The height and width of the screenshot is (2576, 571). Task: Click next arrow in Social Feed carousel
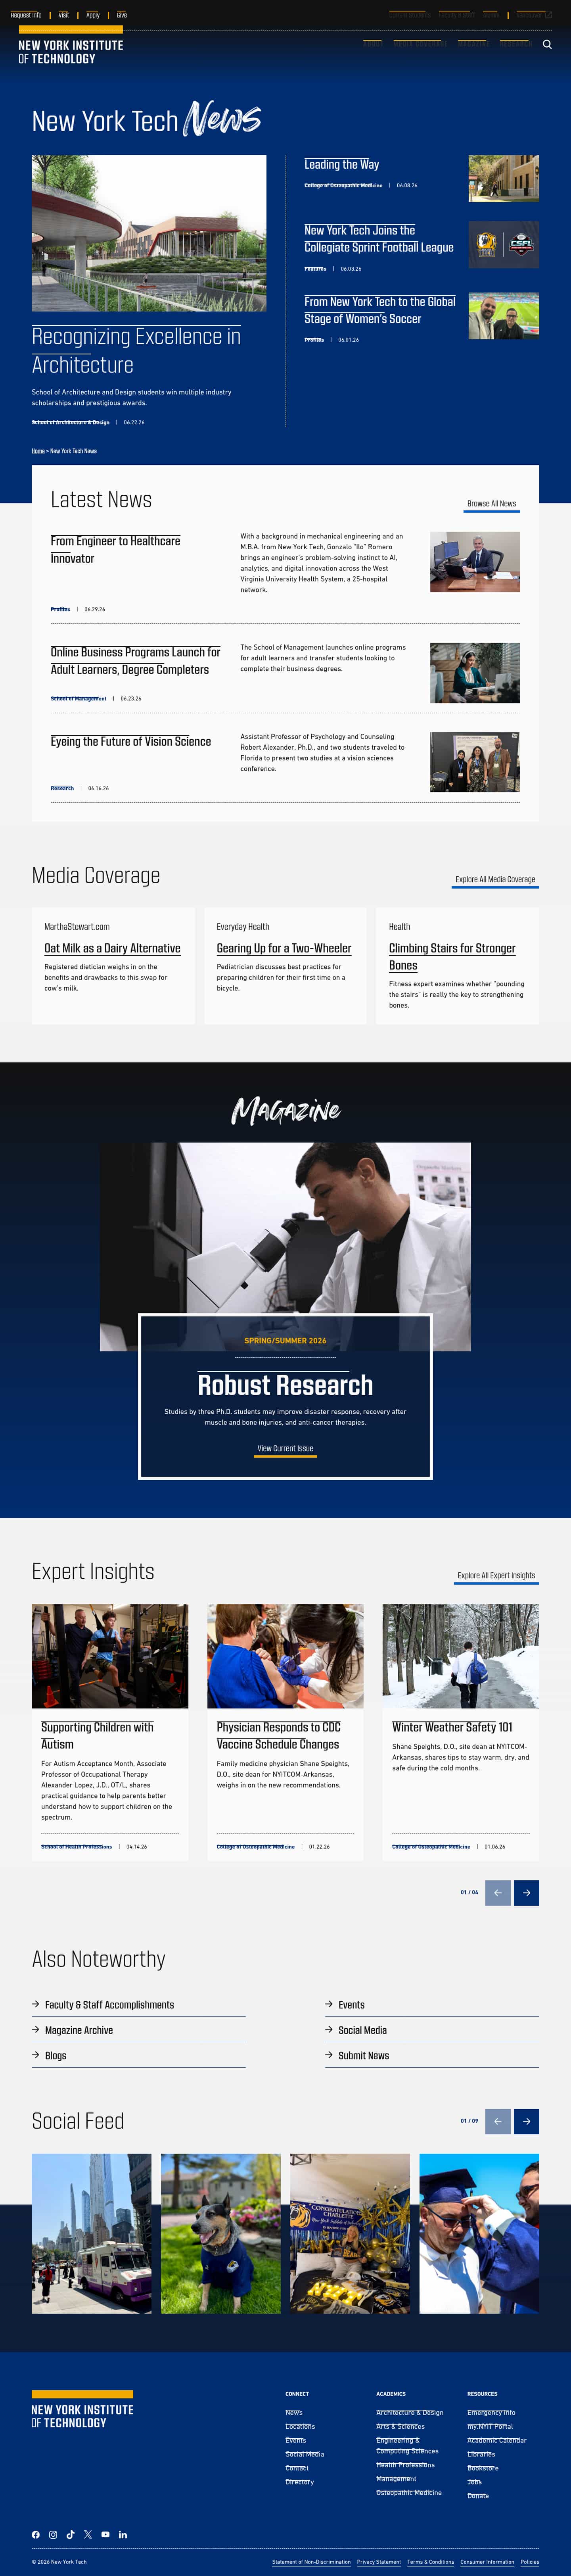[x=526, y=2121]
